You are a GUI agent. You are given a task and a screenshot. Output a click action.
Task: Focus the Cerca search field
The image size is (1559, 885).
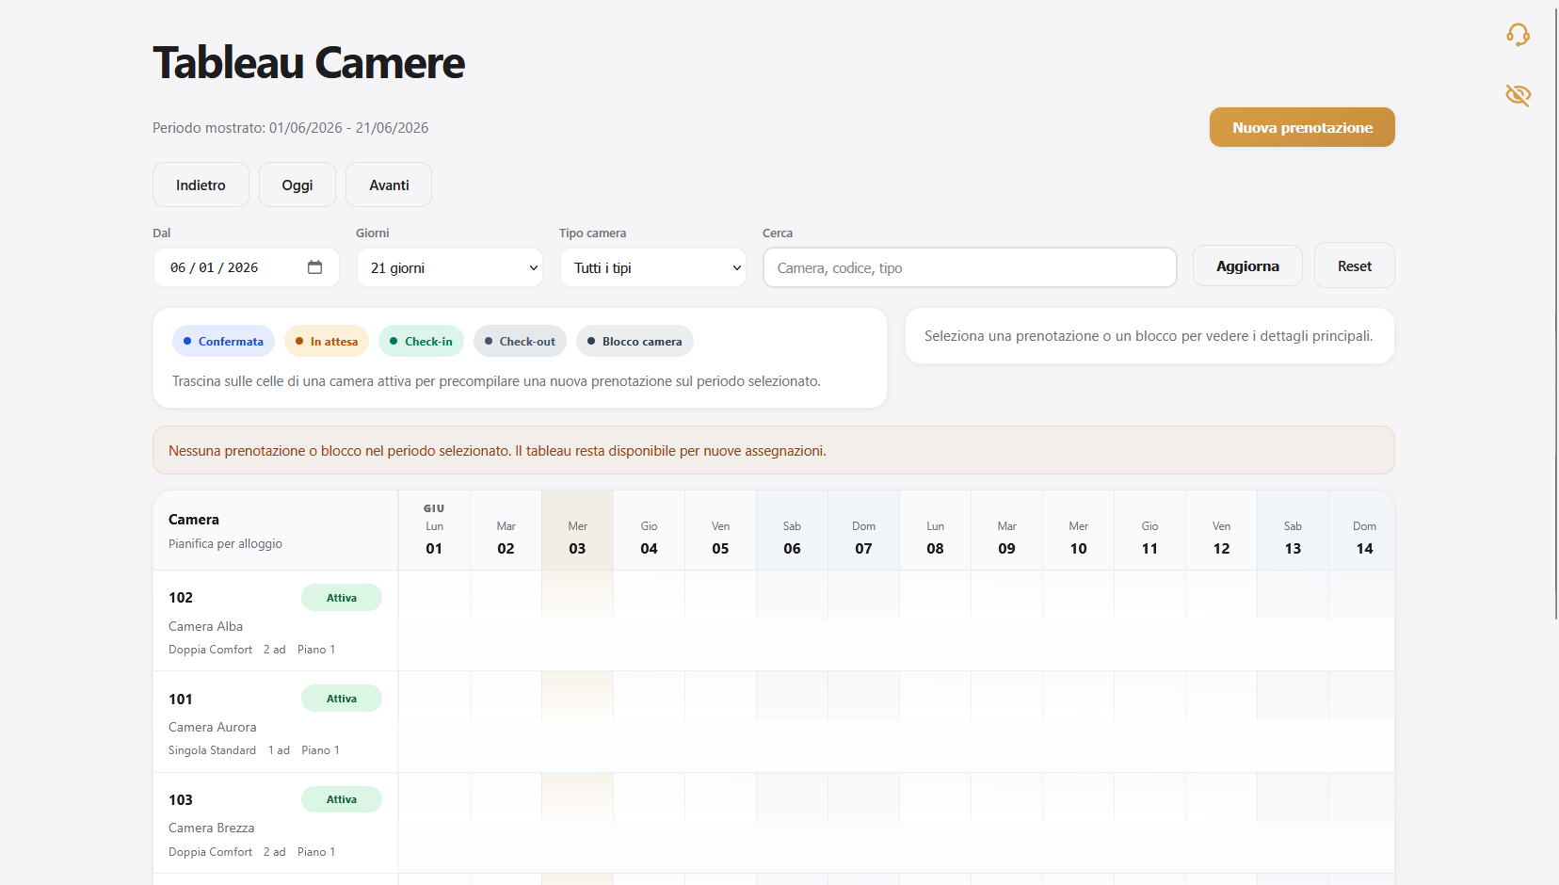point(970,267)
